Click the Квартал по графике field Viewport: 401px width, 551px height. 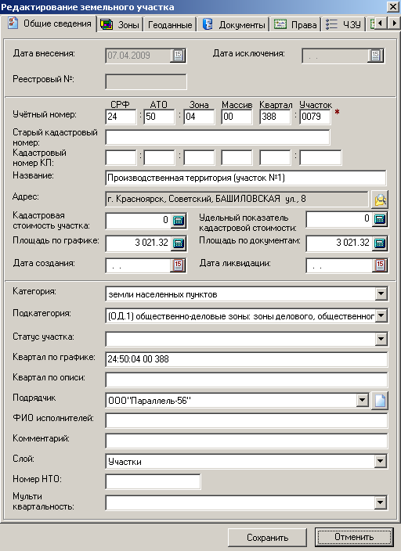coord(246,359)
